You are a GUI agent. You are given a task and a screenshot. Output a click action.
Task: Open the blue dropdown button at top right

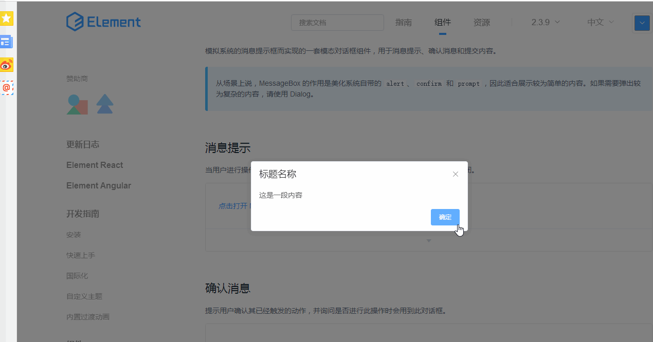point(642,23)
